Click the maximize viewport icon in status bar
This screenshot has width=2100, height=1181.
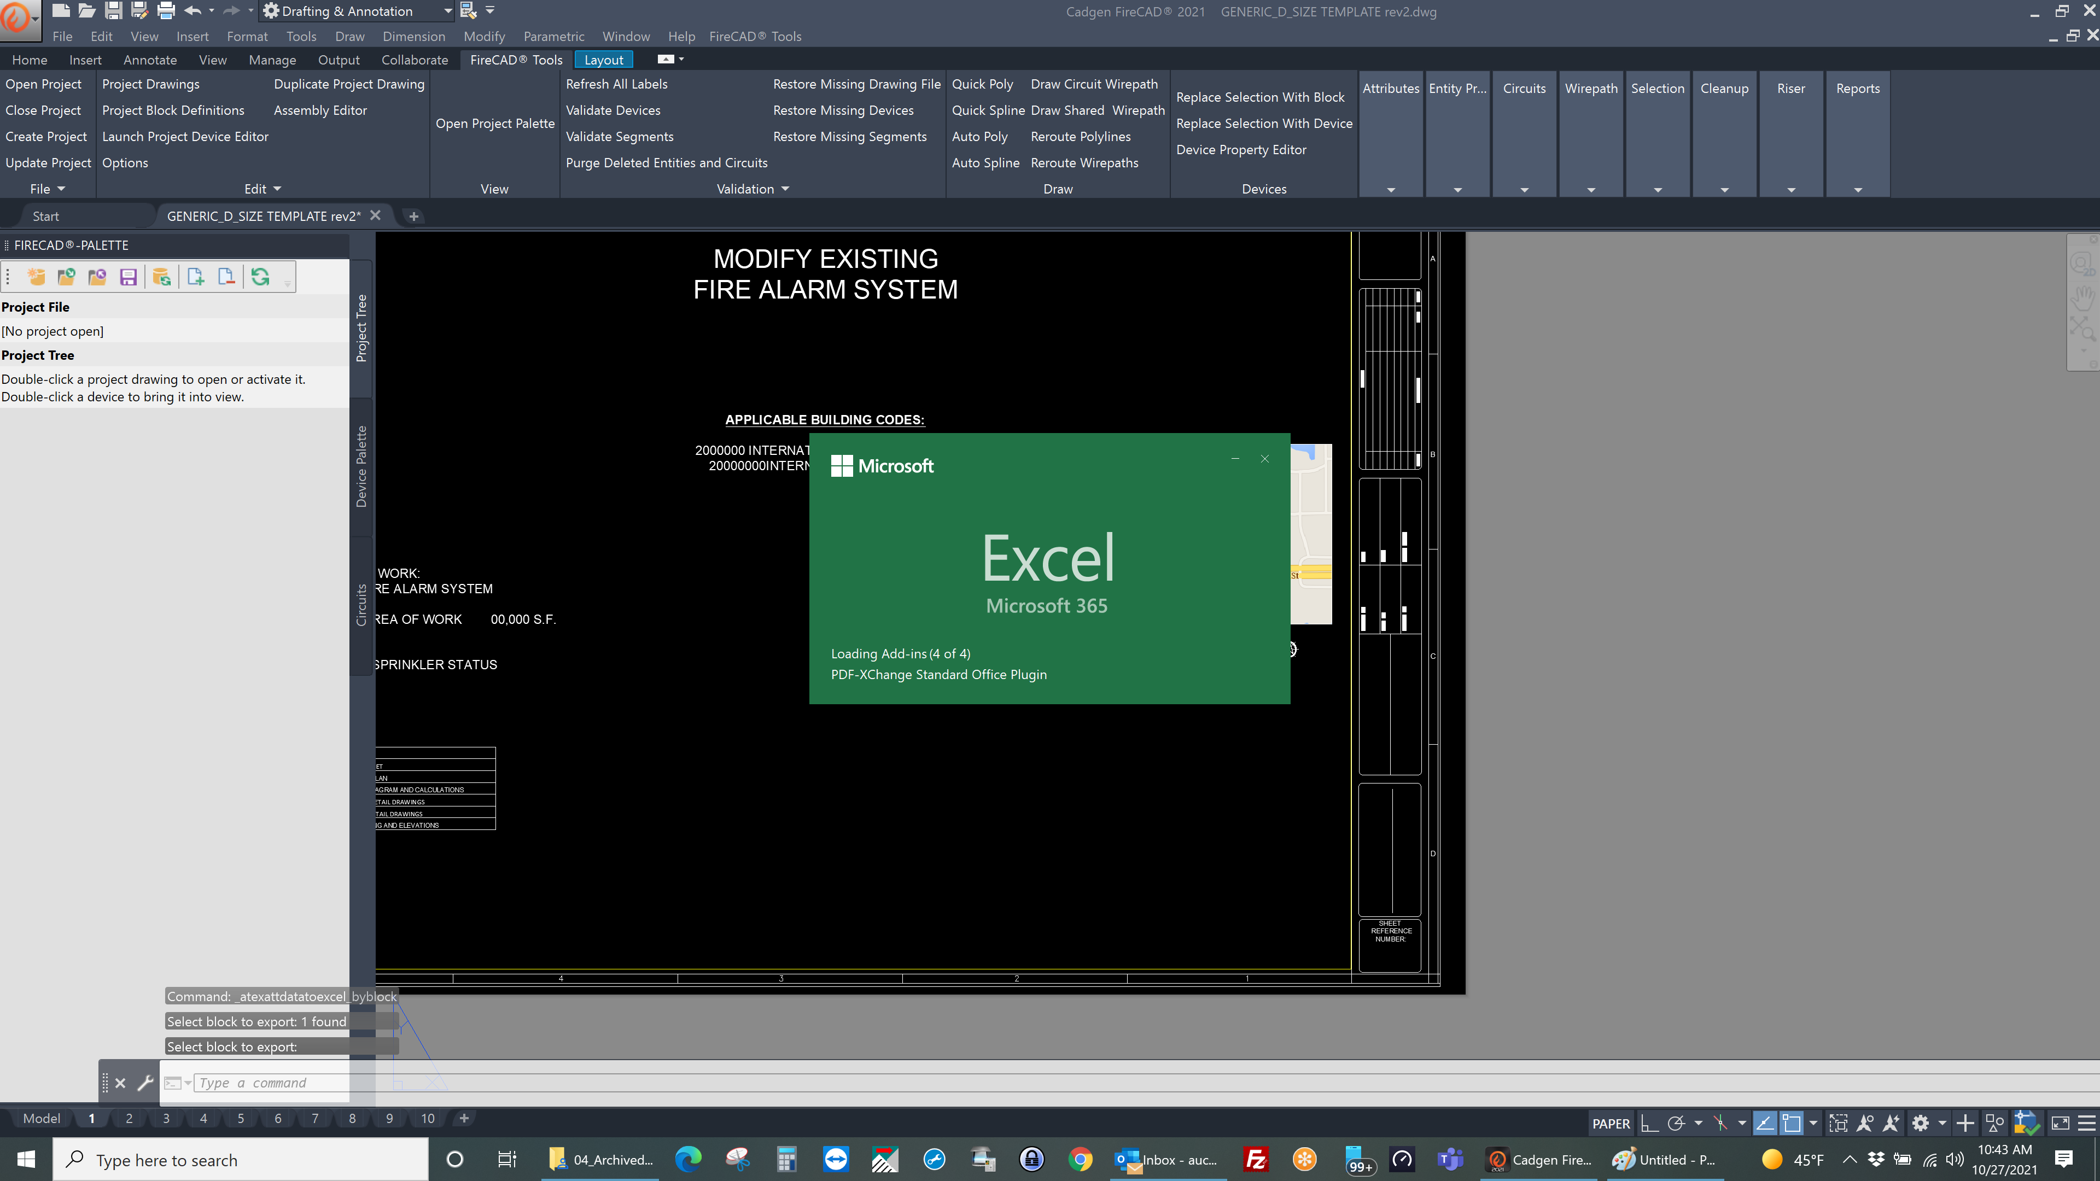1837,1123
